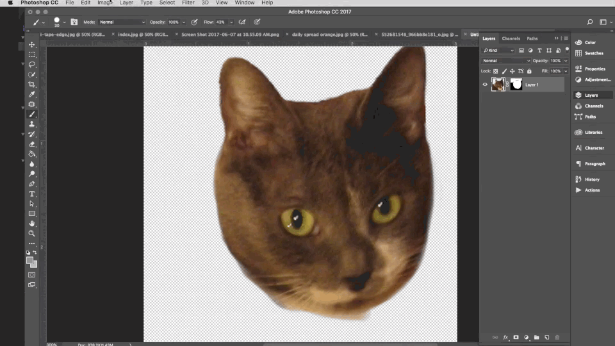Open the brush Mode dropdown

pos(122,22)
